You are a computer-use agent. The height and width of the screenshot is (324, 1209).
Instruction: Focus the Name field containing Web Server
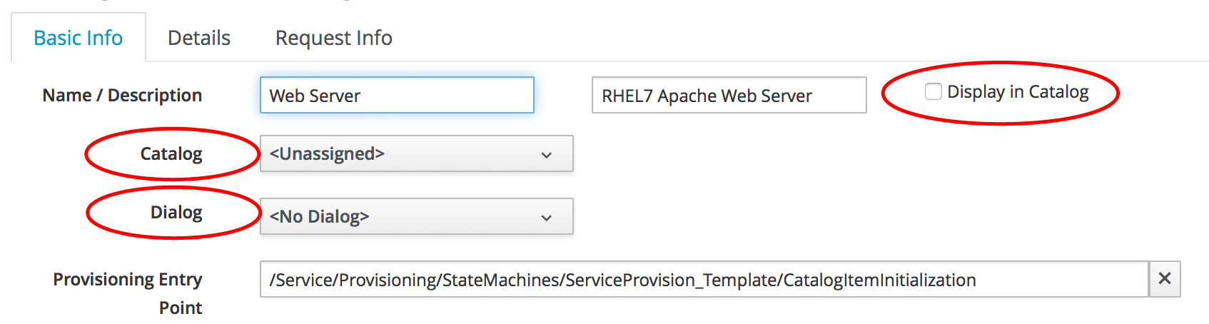pos(397,96)
